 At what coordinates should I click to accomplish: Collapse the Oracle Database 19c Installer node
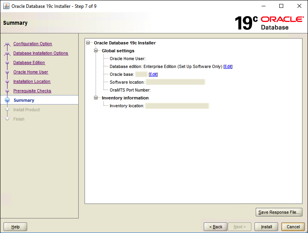pos(88,43)
